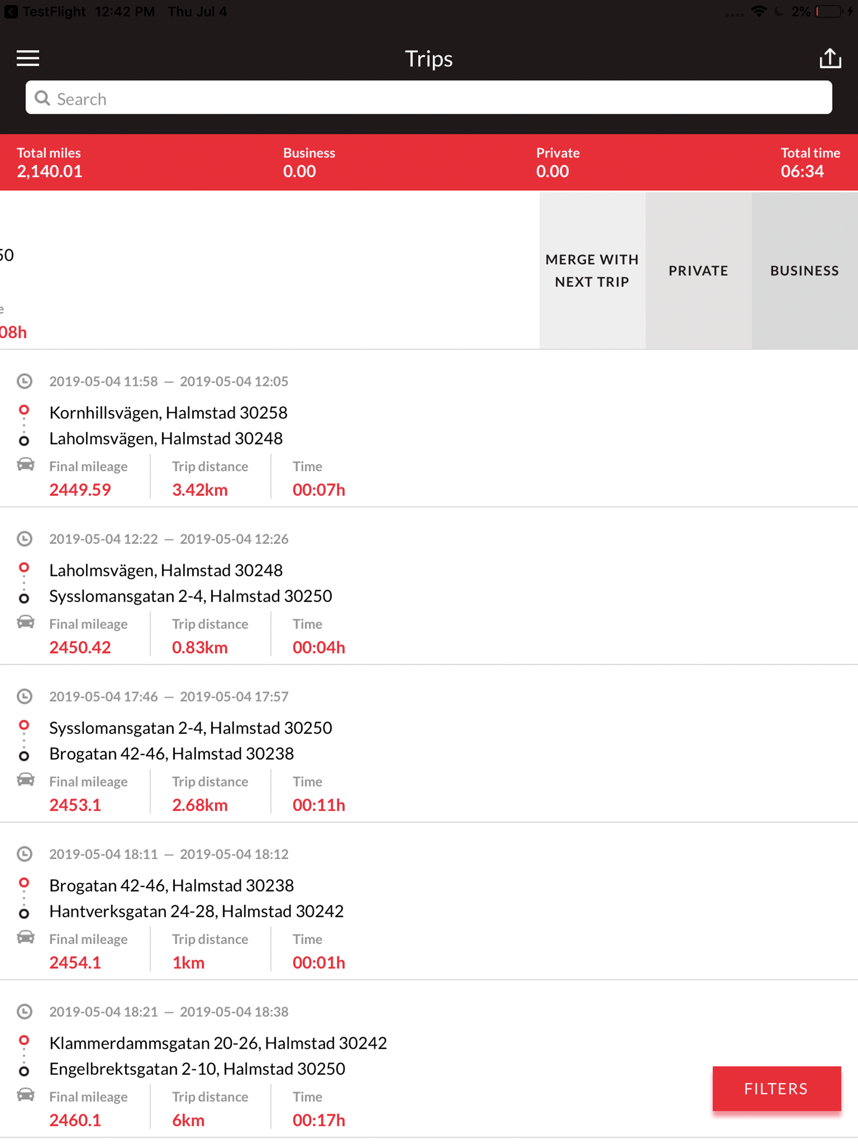Open the Filters button
Viewport: 858px width, 1145px height.
click(776, 1088)
